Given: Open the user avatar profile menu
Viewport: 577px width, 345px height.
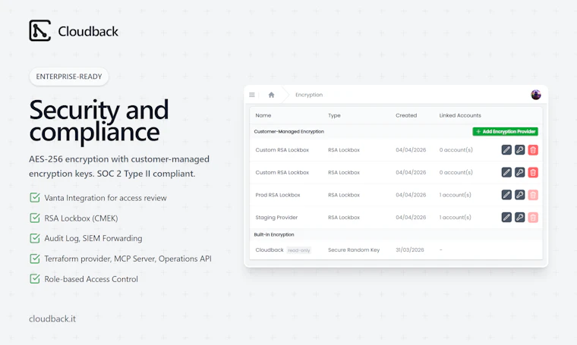Looking at the screenshot, I should pyautogui.click(x=536, y=95).
